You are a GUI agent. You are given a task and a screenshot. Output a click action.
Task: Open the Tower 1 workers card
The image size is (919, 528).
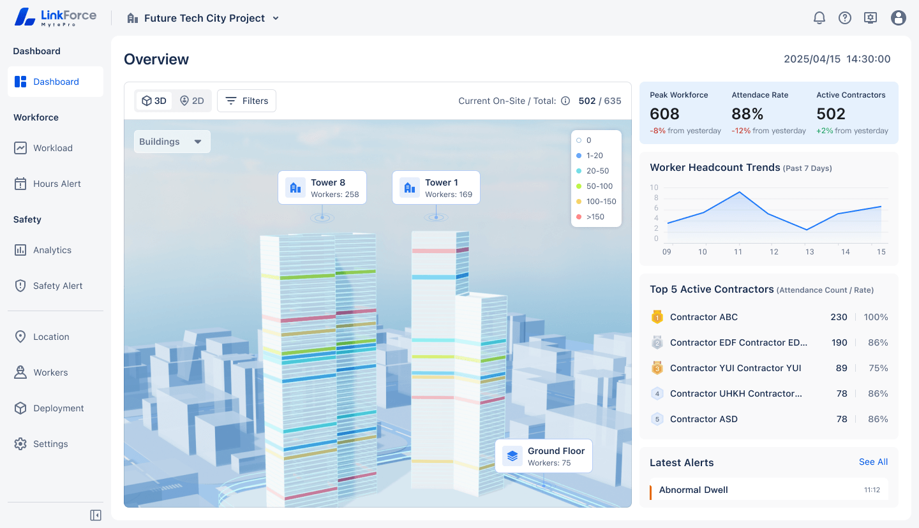[x=436, y=187]
